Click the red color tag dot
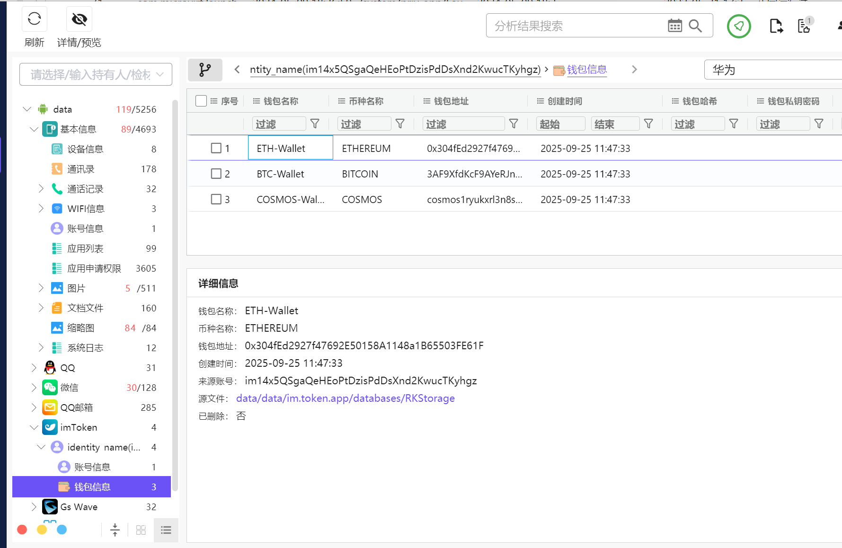 coord(22,530)
